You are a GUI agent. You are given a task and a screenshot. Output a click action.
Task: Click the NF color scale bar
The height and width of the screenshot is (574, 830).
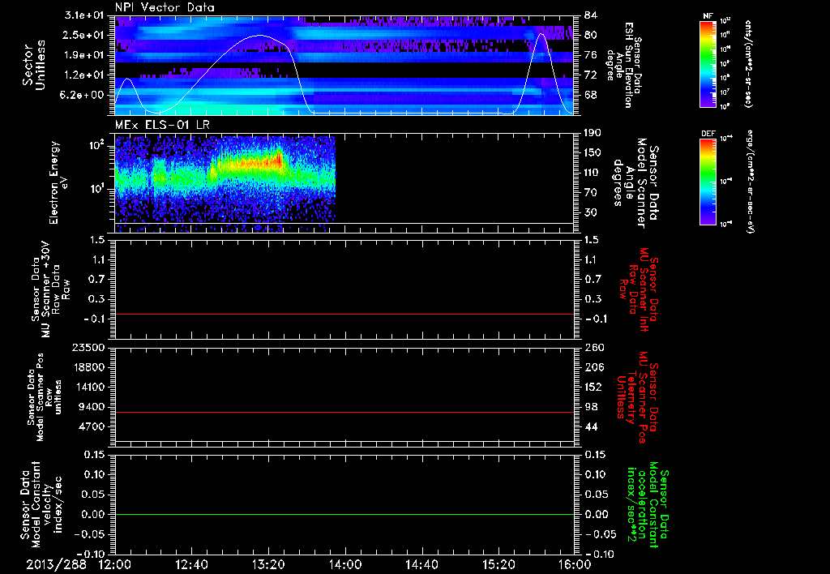click(708, 64)
